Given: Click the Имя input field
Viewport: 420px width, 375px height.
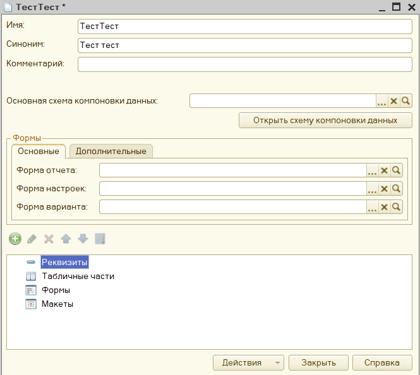Looking at the screenshot, I should click(245, 27).
